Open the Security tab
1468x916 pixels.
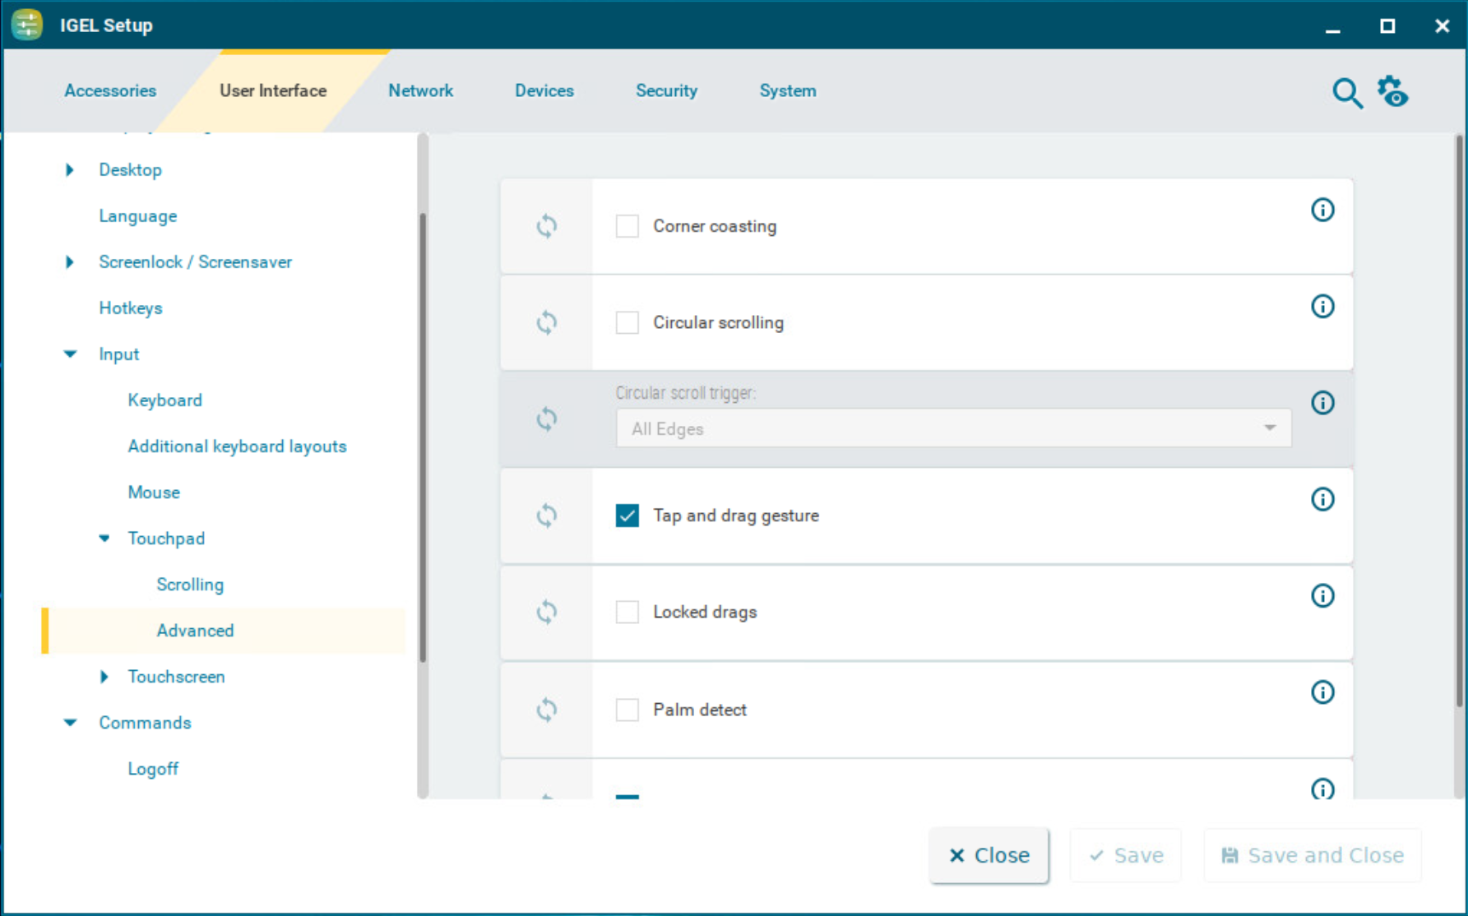click(x=666, y=90)
